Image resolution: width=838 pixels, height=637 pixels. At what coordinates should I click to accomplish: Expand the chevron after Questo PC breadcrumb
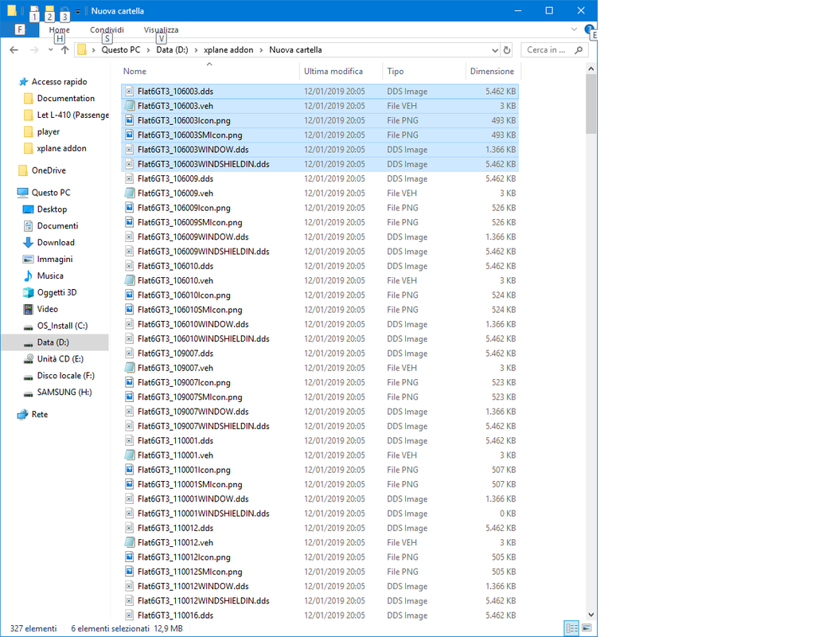point(149,49)
